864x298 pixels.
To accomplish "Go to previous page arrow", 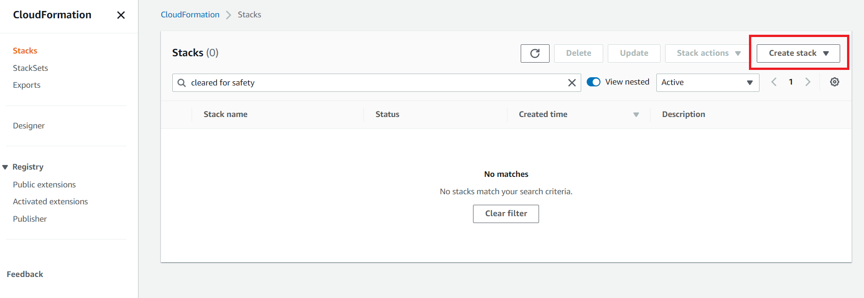I will tap(774, 82).
